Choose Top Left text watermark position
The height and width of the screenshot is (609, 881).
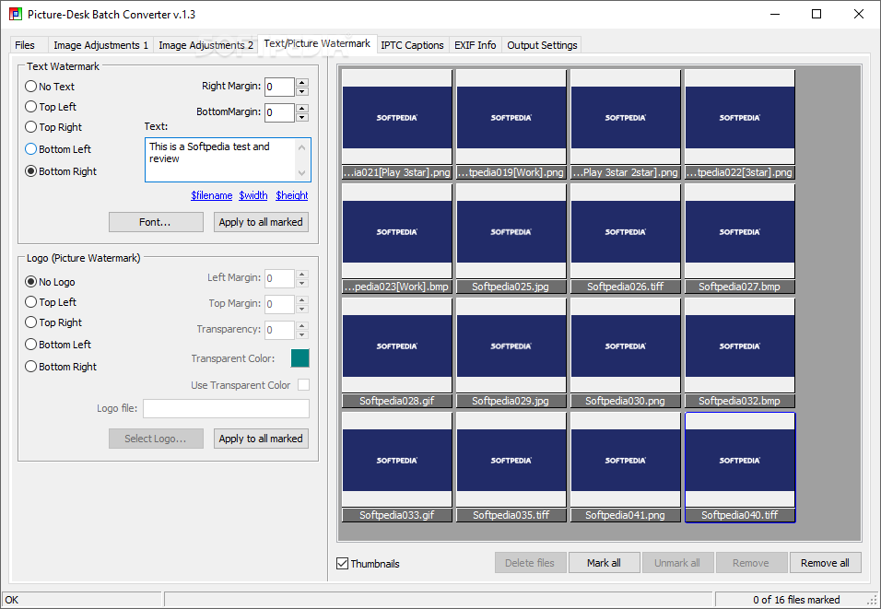click(x=51, y=107)
